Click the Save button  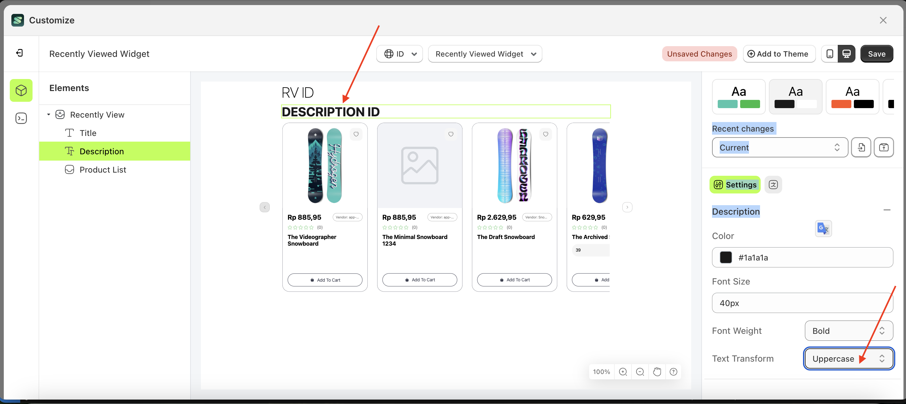click(x=876, y=53)
